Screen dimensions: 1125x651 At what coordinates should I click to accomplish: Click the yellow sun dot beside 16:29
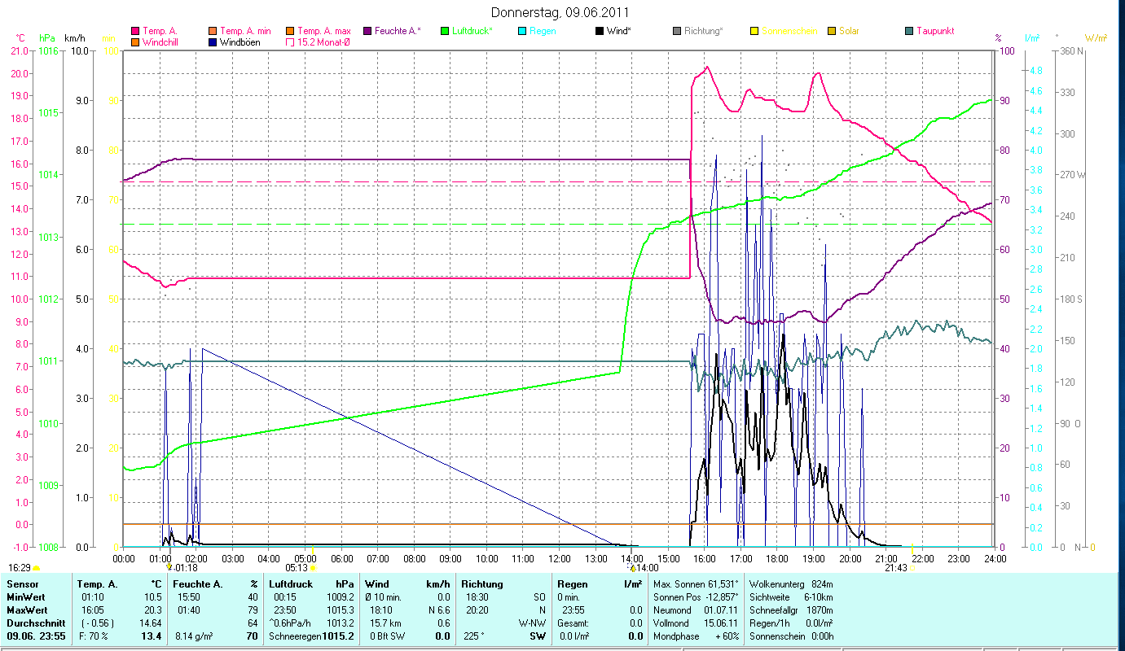36,568
